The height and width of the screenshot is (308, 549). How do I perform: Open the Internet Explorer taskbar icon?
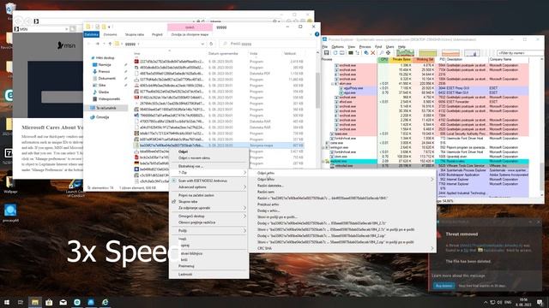coord(105,302)
